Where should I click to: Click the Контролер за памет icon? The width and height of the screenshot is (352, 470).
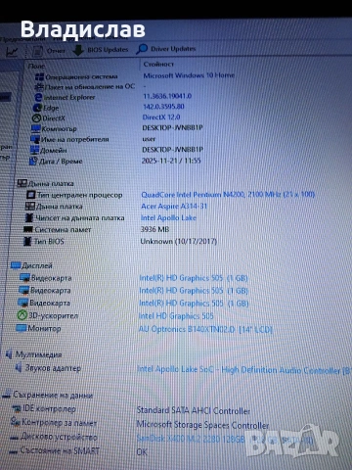click(15, 422)
